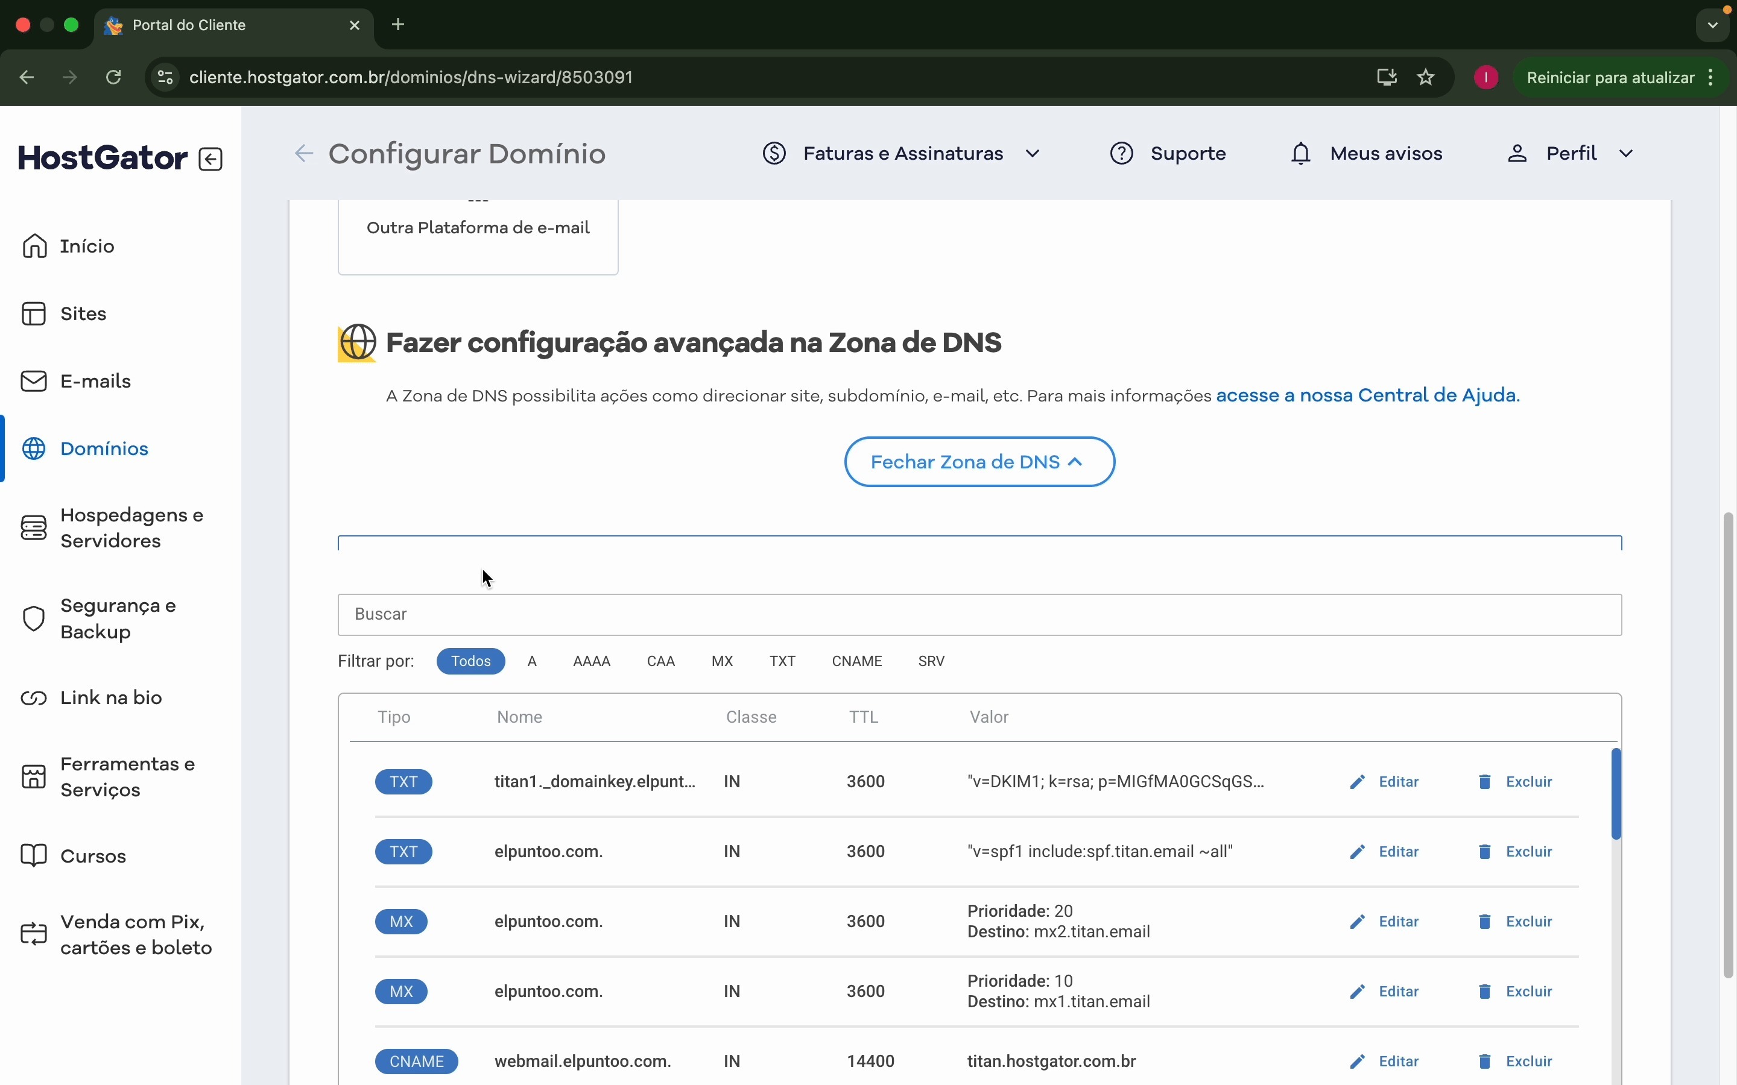Select the CNAME filter chip
1737x1085 pixels.
click(856, 661)
